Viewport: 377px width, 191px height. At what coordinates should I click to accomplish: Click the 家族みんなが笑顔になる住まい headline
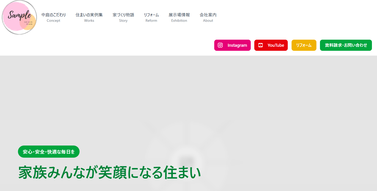click(110, 173)
